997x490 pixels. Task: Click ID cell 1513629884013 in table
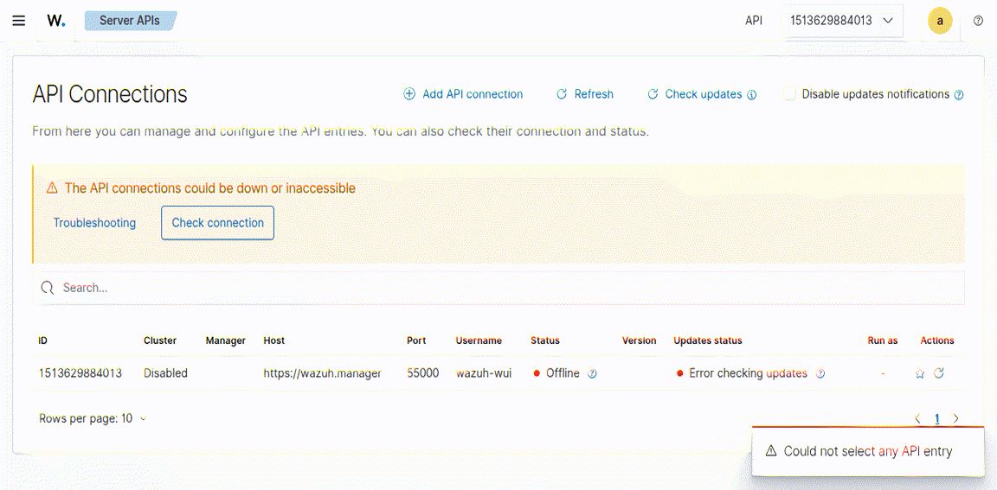(80, 373)
